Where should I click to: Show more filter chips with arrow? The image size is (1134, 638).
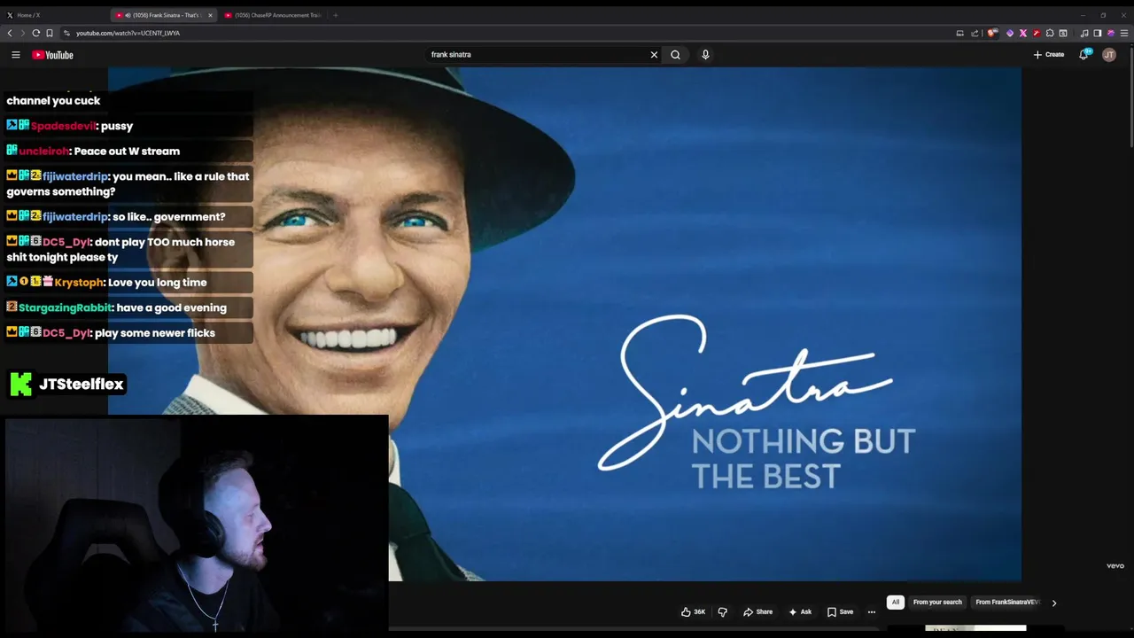(x=1053, y=603)
